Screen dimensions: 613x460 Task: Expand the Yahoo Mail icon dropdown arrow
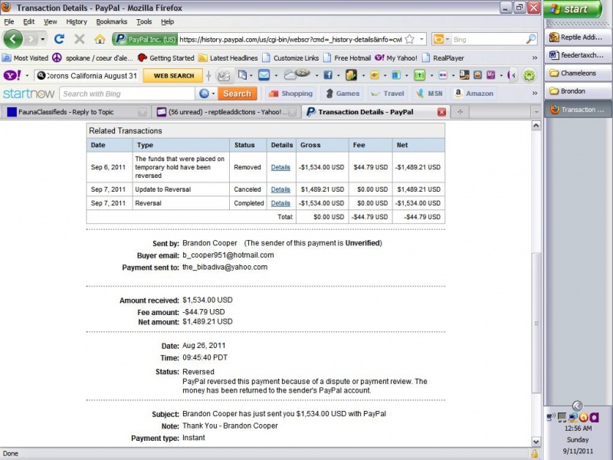276,75
